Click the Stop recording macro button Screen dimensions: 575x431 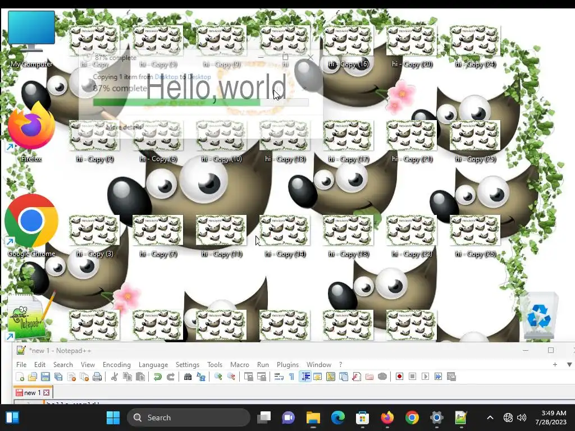[413, 377]
